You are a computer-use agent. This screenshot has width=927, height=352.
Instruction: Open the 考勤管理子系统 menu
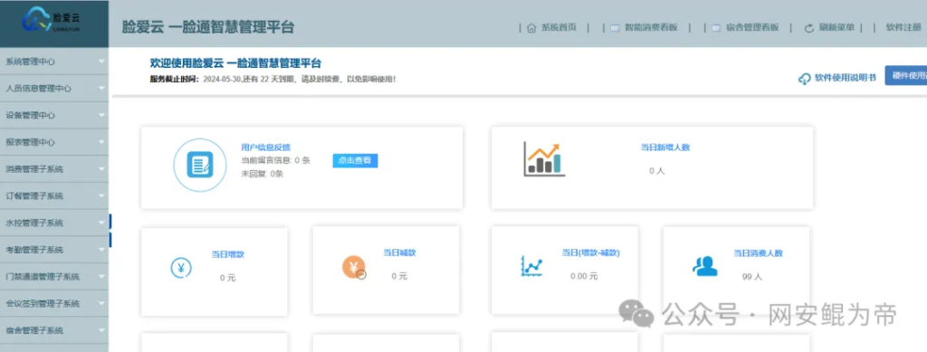pyautogui.click(x=54, y=249)
